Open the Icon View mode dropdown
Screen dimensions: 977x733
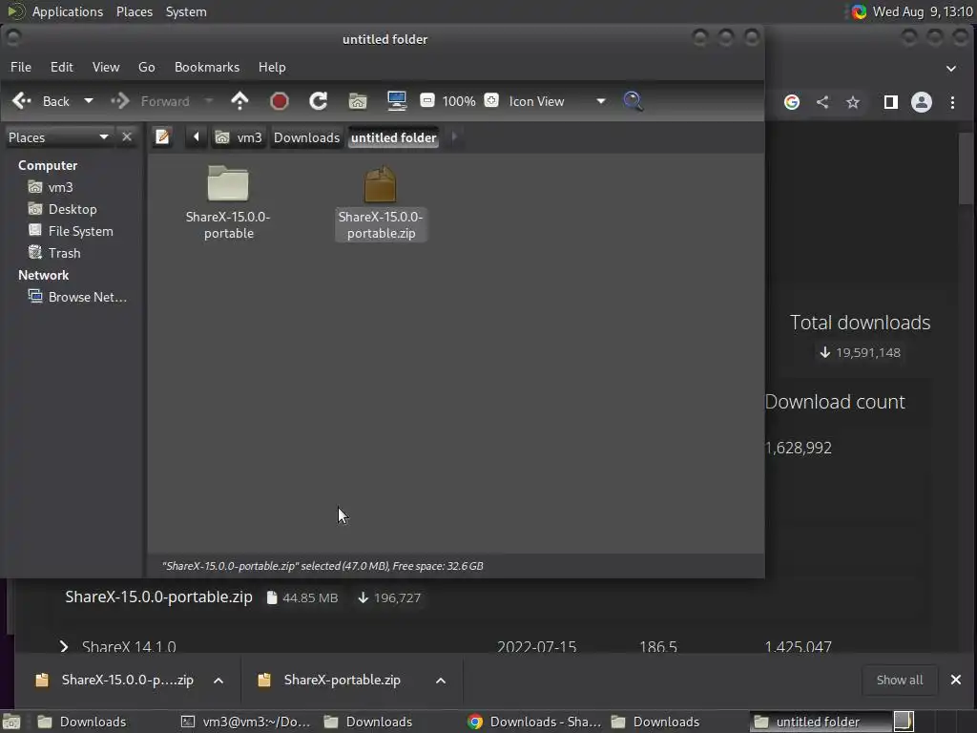556,101
